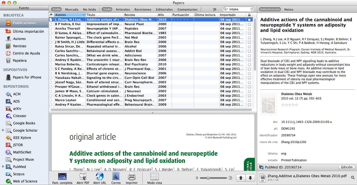Switch to the Notas tab
Image resolution: width=357 pixels, height=185 pixels.
[289, 10]
